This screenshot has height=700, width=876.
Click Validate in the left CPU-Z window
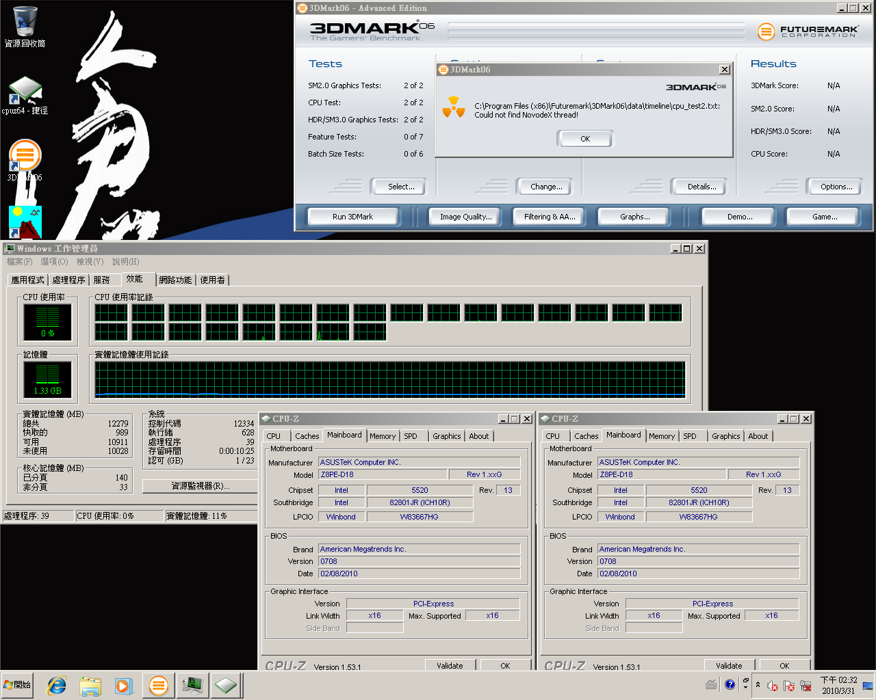450,666
